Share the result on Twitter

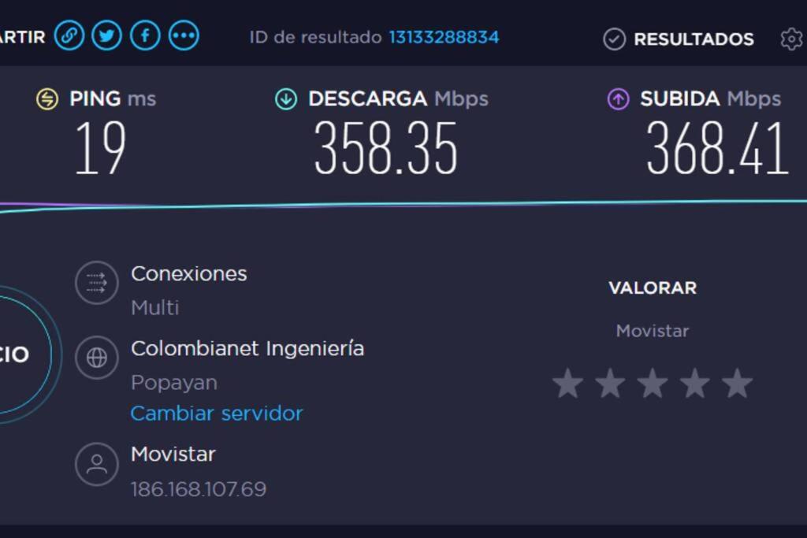[x=107, y=35]
